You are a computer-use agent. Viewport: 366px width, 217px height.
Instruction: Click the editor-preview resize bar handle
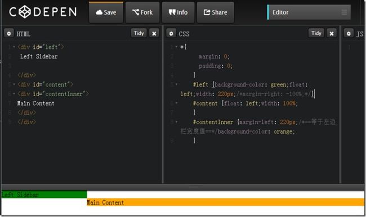point(195,187)
